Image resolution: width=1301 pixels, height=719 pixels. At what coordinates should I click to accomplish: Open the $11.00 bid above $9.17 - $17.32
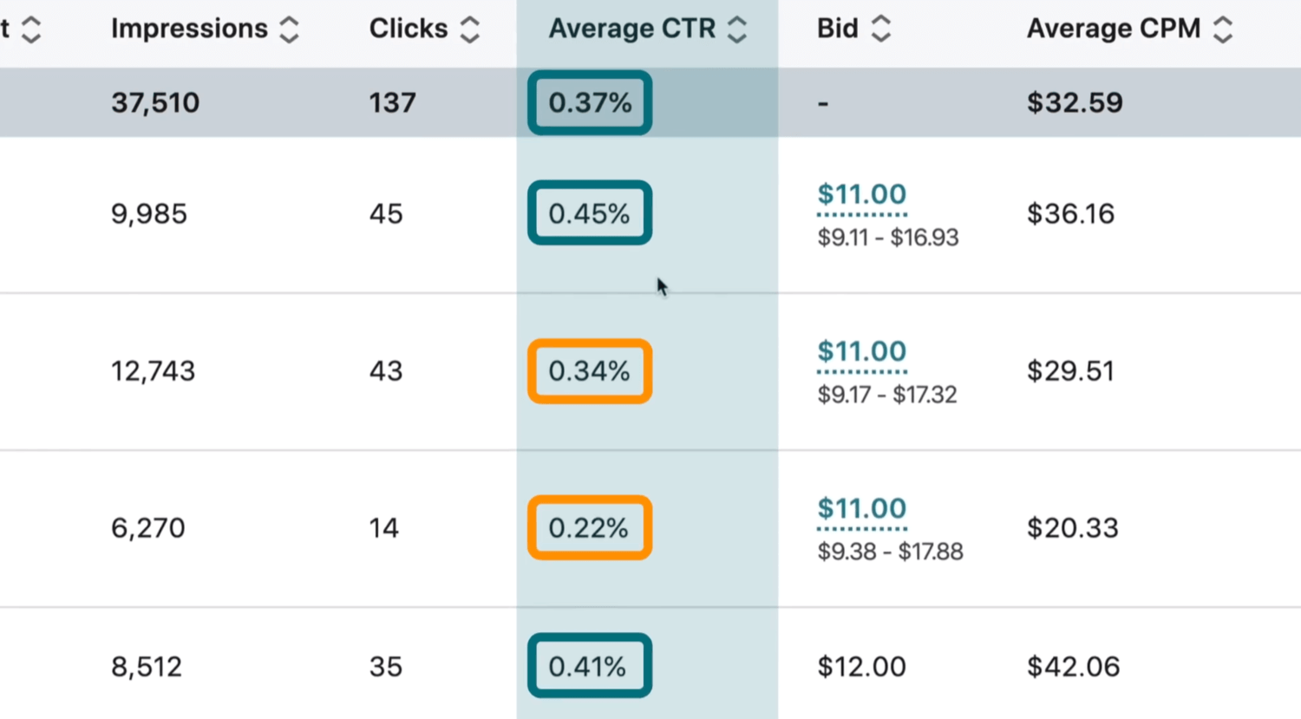[x=861, y=351]
